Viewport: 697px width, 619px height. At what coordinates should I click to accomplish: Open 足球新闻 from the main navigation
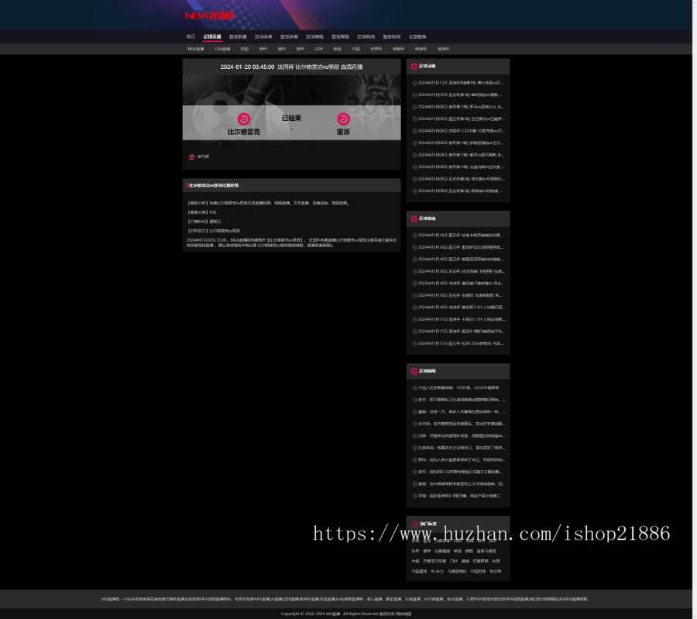[x=366, y=37]
